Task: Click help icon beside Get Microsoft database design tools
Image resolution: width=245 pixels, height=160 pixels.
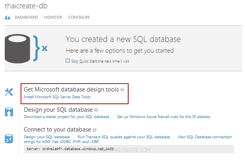Action: 122,90
